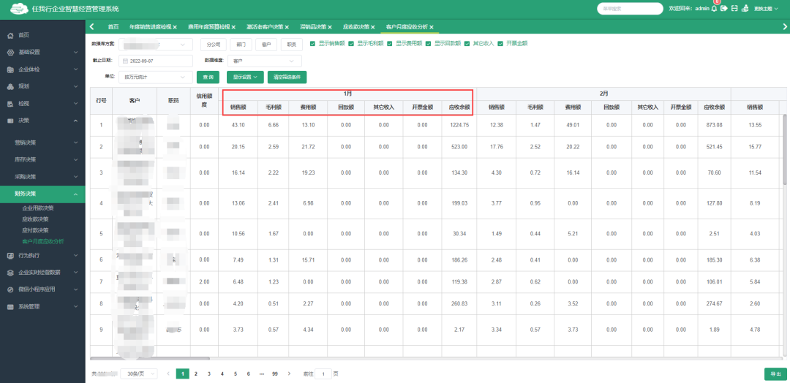Click the green 查询 button
This screenshot has width=790, height=383.
207,77
